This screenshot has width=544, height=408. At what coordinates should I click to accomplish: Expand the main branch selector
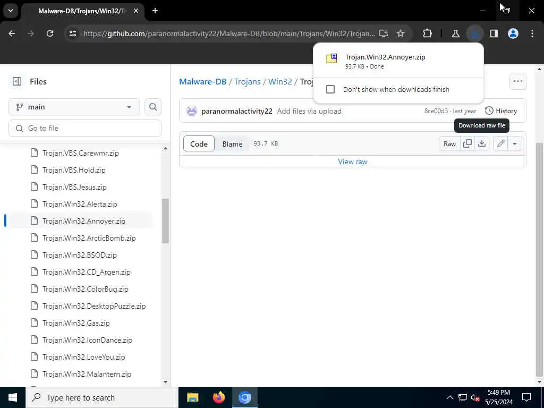(74, 107)
